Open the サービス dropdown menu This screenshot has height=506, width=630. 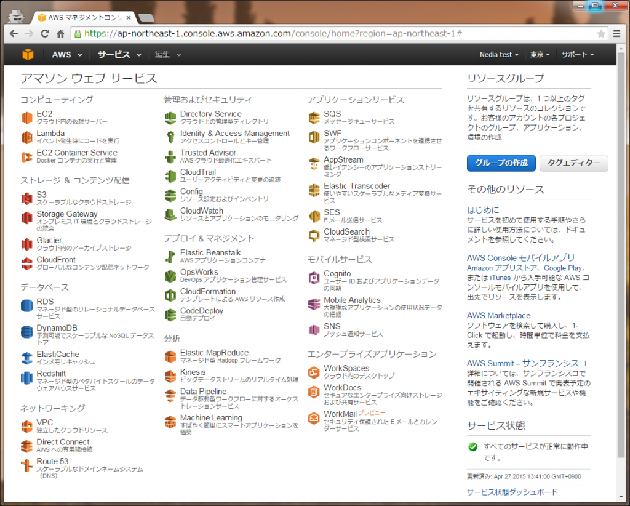click(119, 55)
